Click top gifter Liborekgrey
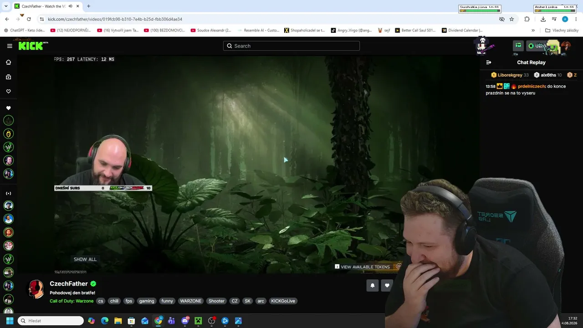Screen dimensions: 583x328 [x=510, y=75]
